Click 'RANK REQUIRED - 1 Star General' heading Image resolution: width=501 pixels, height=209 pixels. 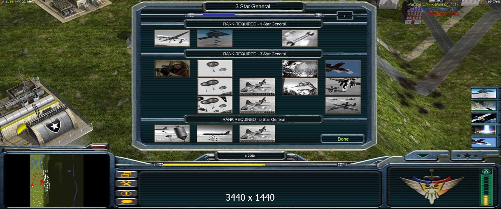tap(254, 24)
